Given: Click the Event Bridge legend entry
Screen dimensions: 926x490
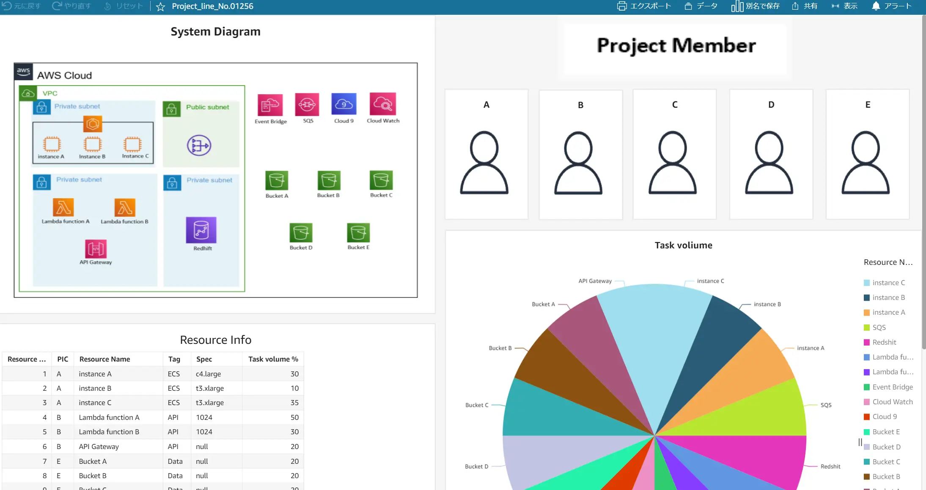Looking at the screenshot, I should click(x=888, y=387).
